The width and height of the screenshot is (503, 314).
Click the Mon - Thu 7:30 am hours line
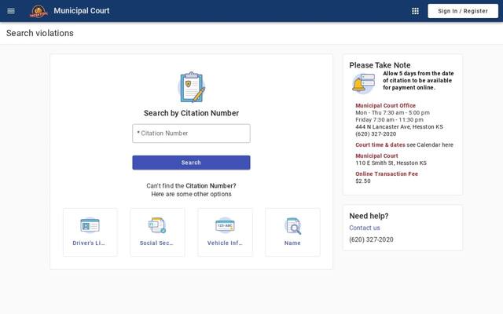tap(392, 113)
